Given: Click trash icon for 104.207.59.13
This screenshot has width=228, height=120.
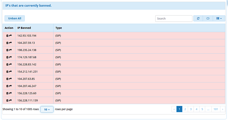Looking at the screenshot, I should 7,43.
